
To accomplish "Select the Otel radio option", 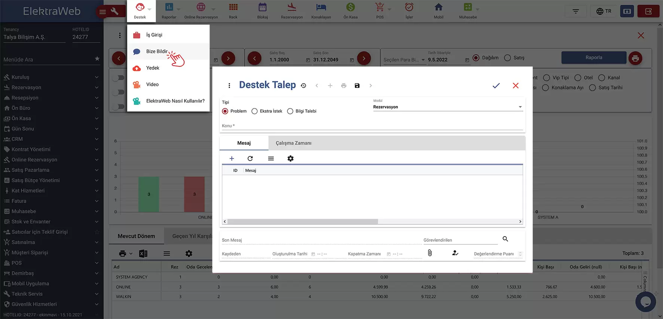I will (578, 78).
